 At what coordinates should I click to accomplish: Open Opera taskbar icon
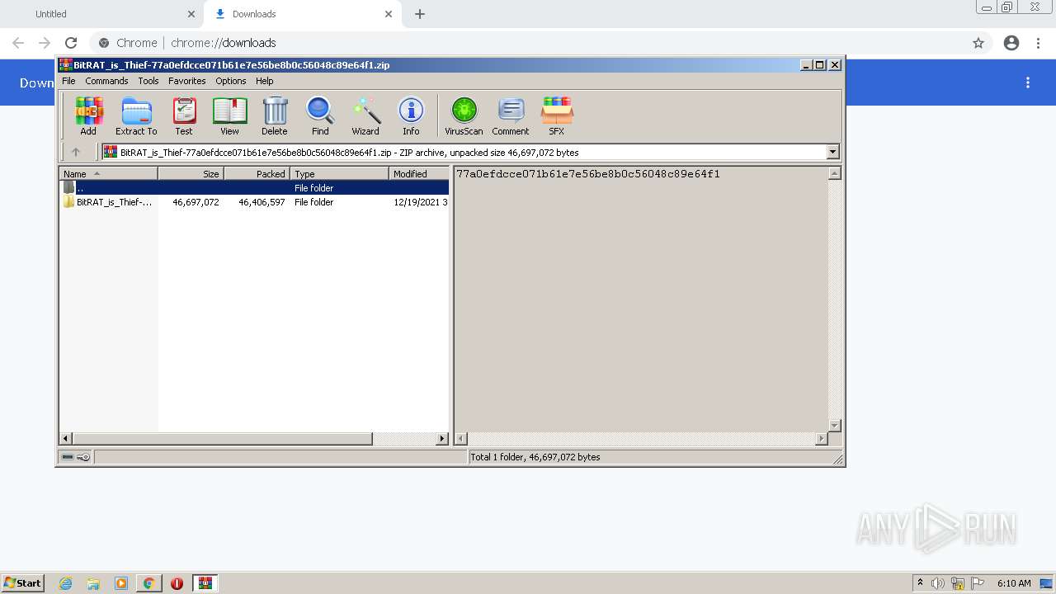177,583
